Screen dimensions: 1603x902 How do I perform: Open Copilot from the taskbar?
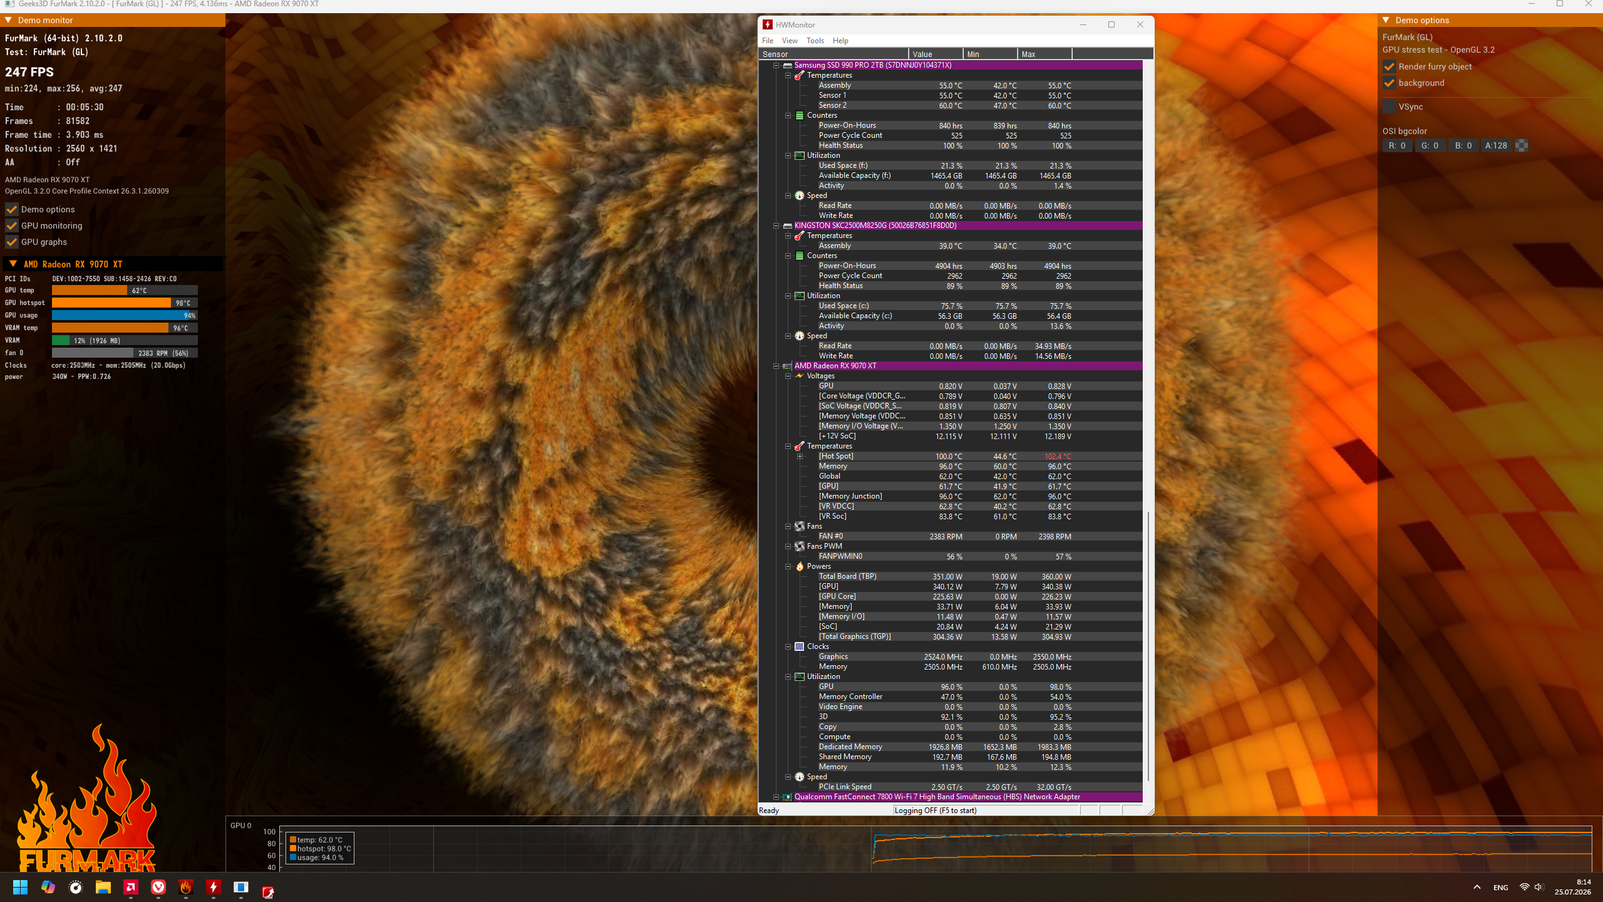(x=48, y=887)
